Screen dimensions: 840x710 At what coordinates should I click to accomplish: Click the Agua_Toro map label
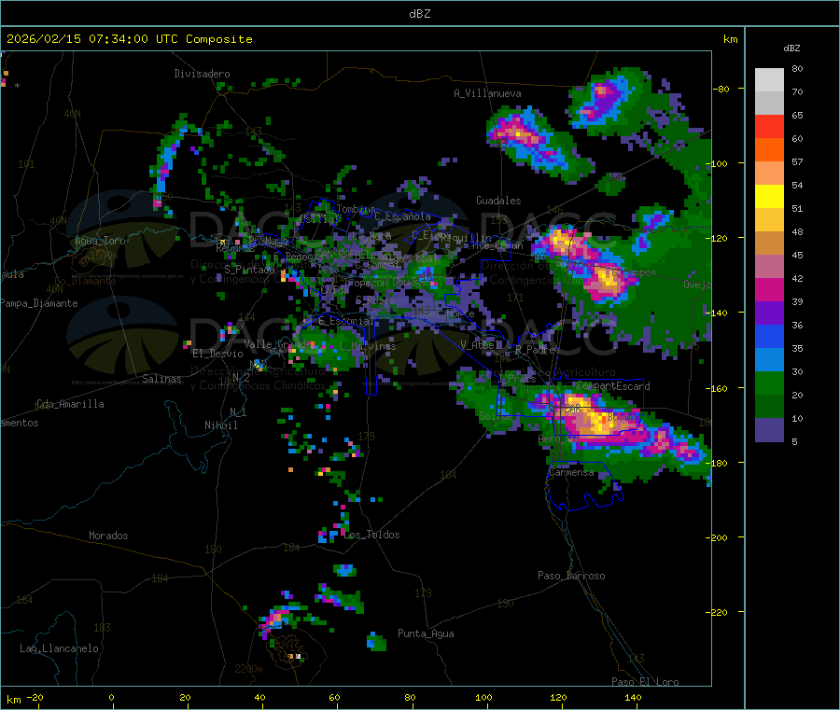[100, 241]
